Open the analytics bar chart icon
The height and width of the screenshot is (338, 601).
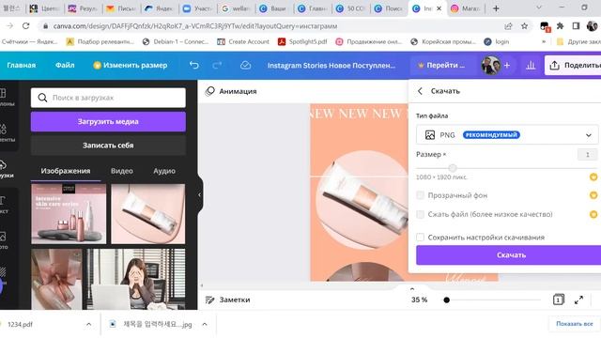[531, 66]
